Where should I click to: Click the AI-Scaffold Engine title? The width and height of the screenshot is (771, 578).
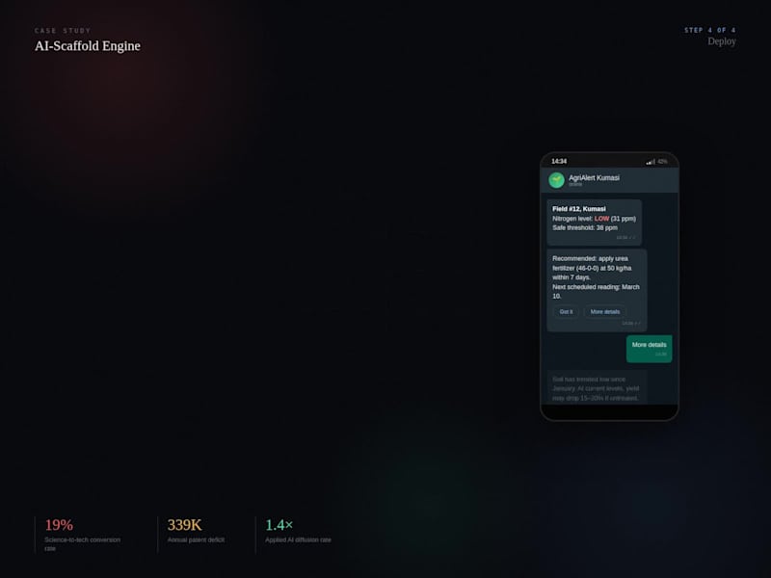coord(88,46)
